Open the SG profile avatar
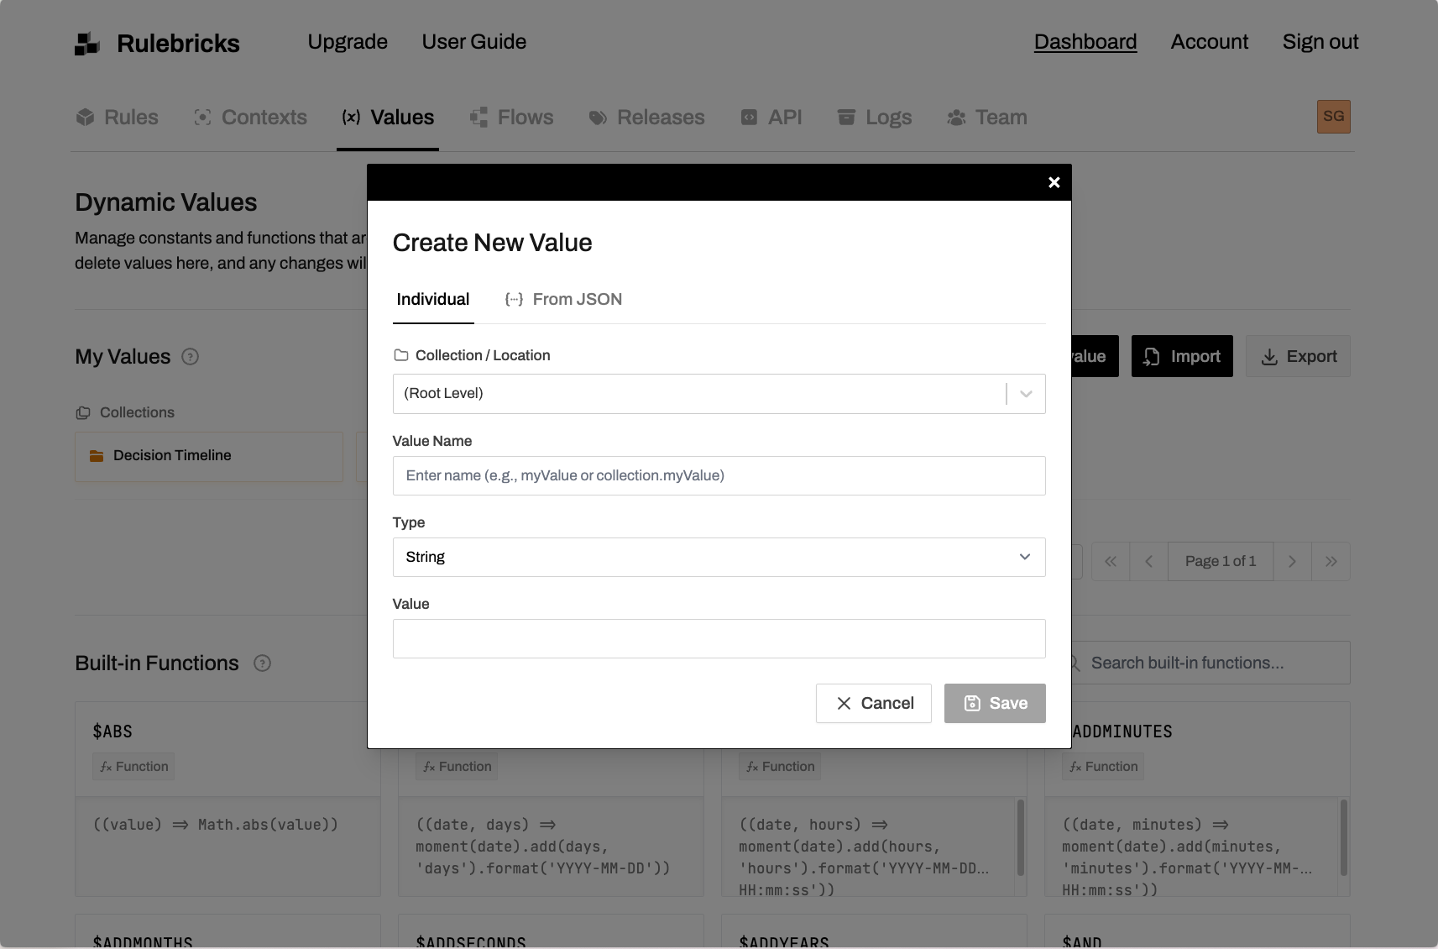 pyautogui.click(x=1334, y=117)
